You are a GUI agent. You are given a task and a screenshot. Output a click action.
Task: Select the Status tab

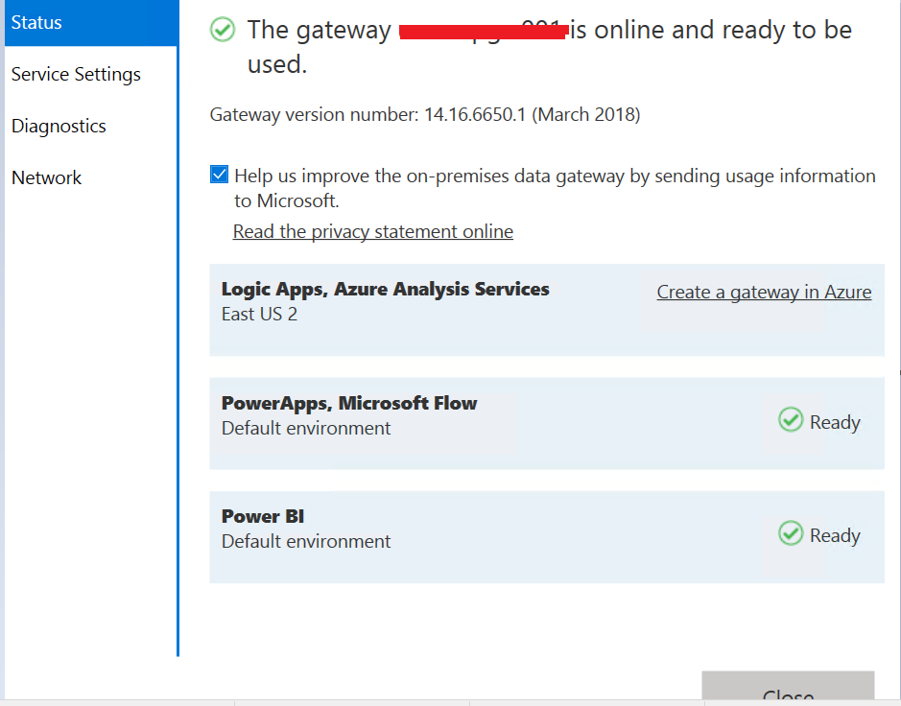(91, 22)
